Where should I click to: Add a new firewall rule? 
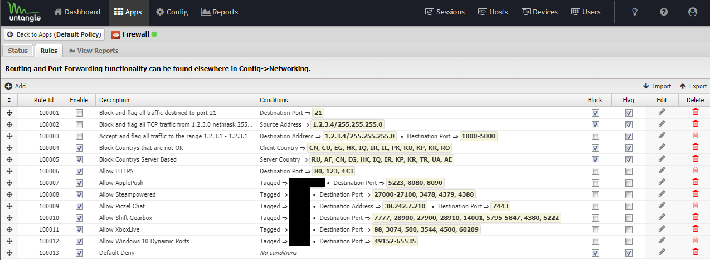click(x=16, y=86)
